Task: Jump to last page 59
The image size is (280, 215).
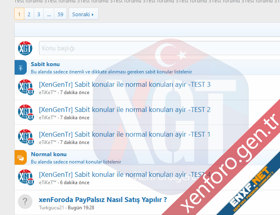Action: pyautogui.click(x=60, y=14)
